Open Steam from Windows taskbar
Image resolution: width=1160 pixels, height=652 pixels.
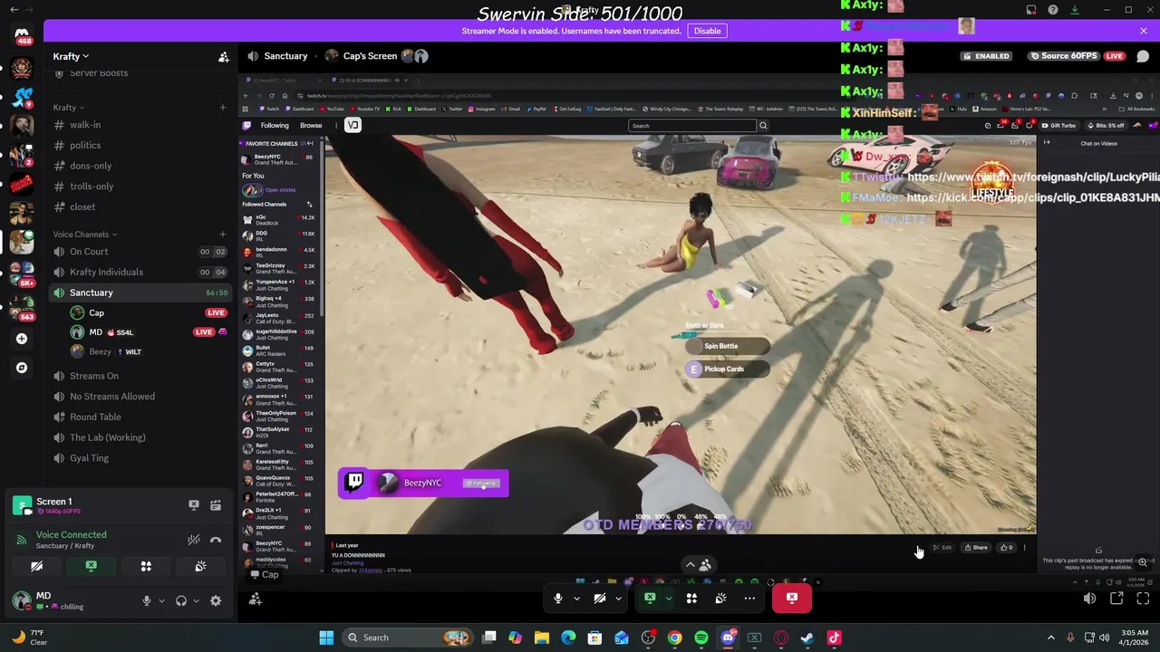pyautogui.click(x=807, y=638)
